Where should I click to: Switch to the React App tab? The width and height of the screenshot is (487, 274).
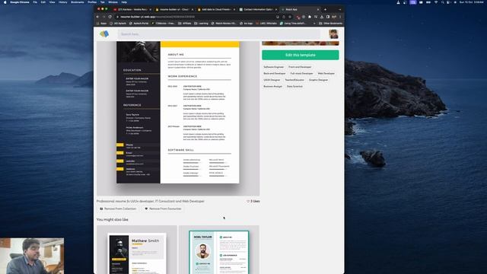(x=300, y=10)
